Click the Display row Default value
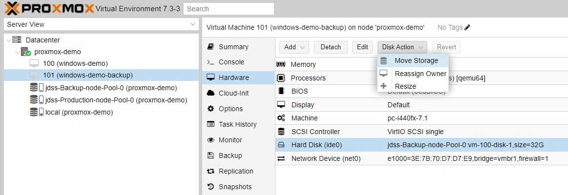Image resolution: width=568 pixels, height=195 pixels. 399,105
